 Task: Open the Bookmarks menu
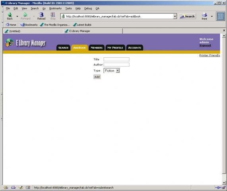(55, 8)
